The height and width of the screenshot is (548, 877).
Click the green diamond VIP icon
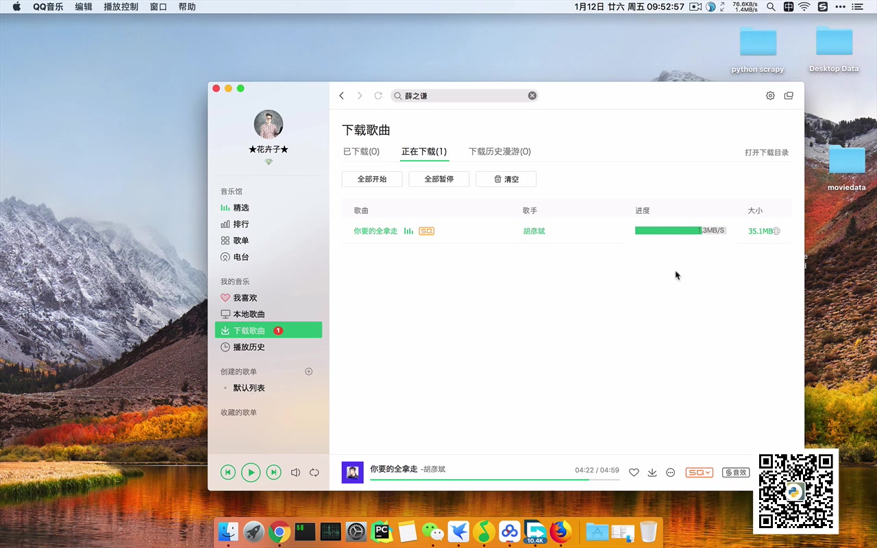tap(269, 162)
